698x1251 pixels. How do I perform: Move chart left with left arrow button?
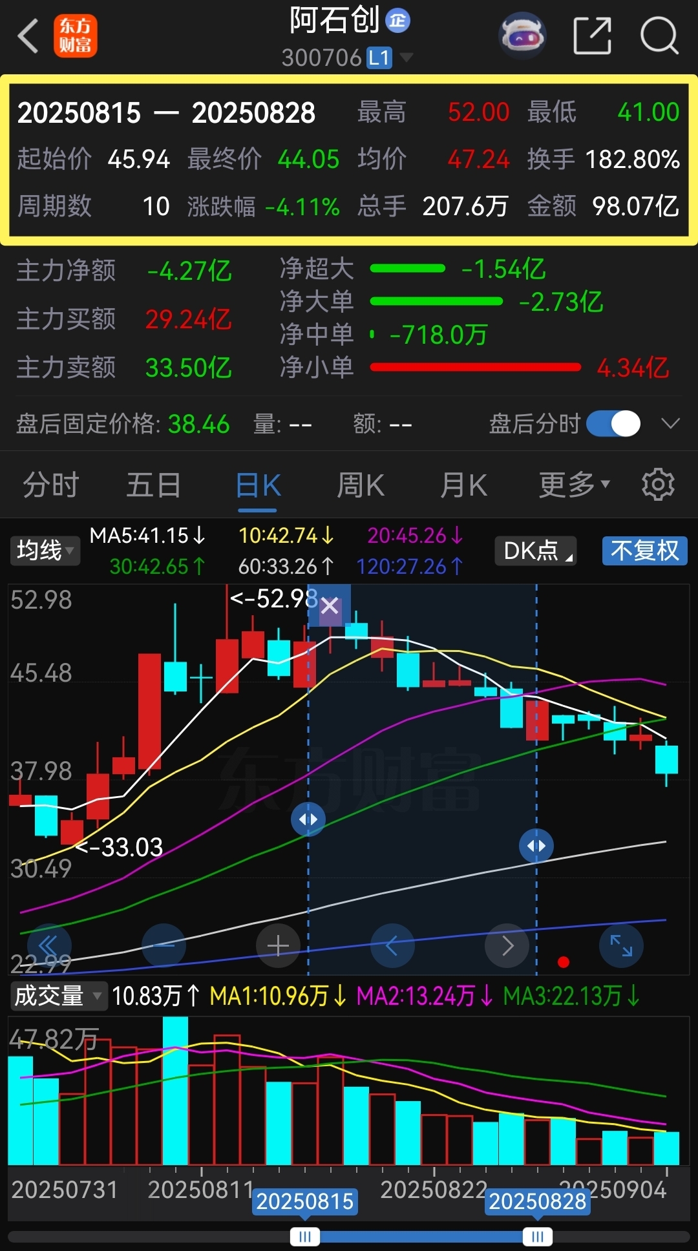pyautogui.click(x=392, y=946)
